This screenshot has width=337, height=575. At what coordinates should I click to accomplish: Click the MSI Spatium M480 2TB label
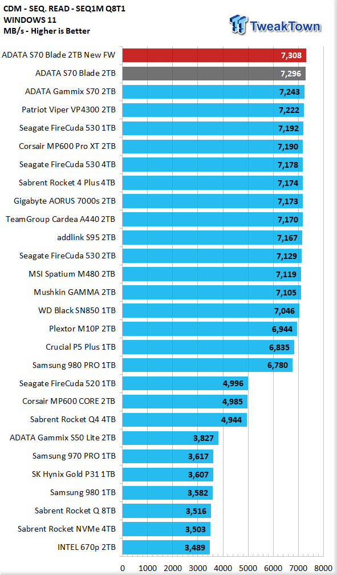72,274
